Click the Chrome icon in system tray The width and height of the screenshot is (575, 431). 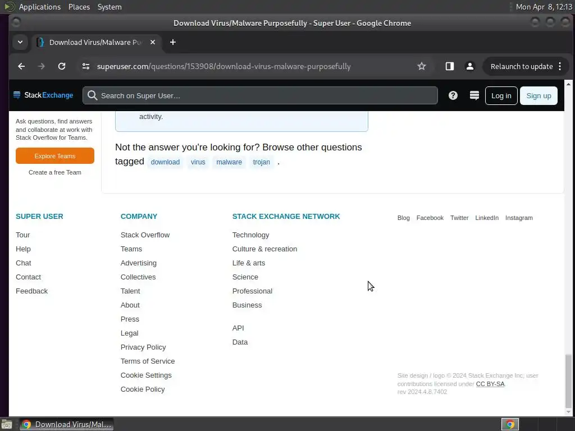(x=510, y=424)
